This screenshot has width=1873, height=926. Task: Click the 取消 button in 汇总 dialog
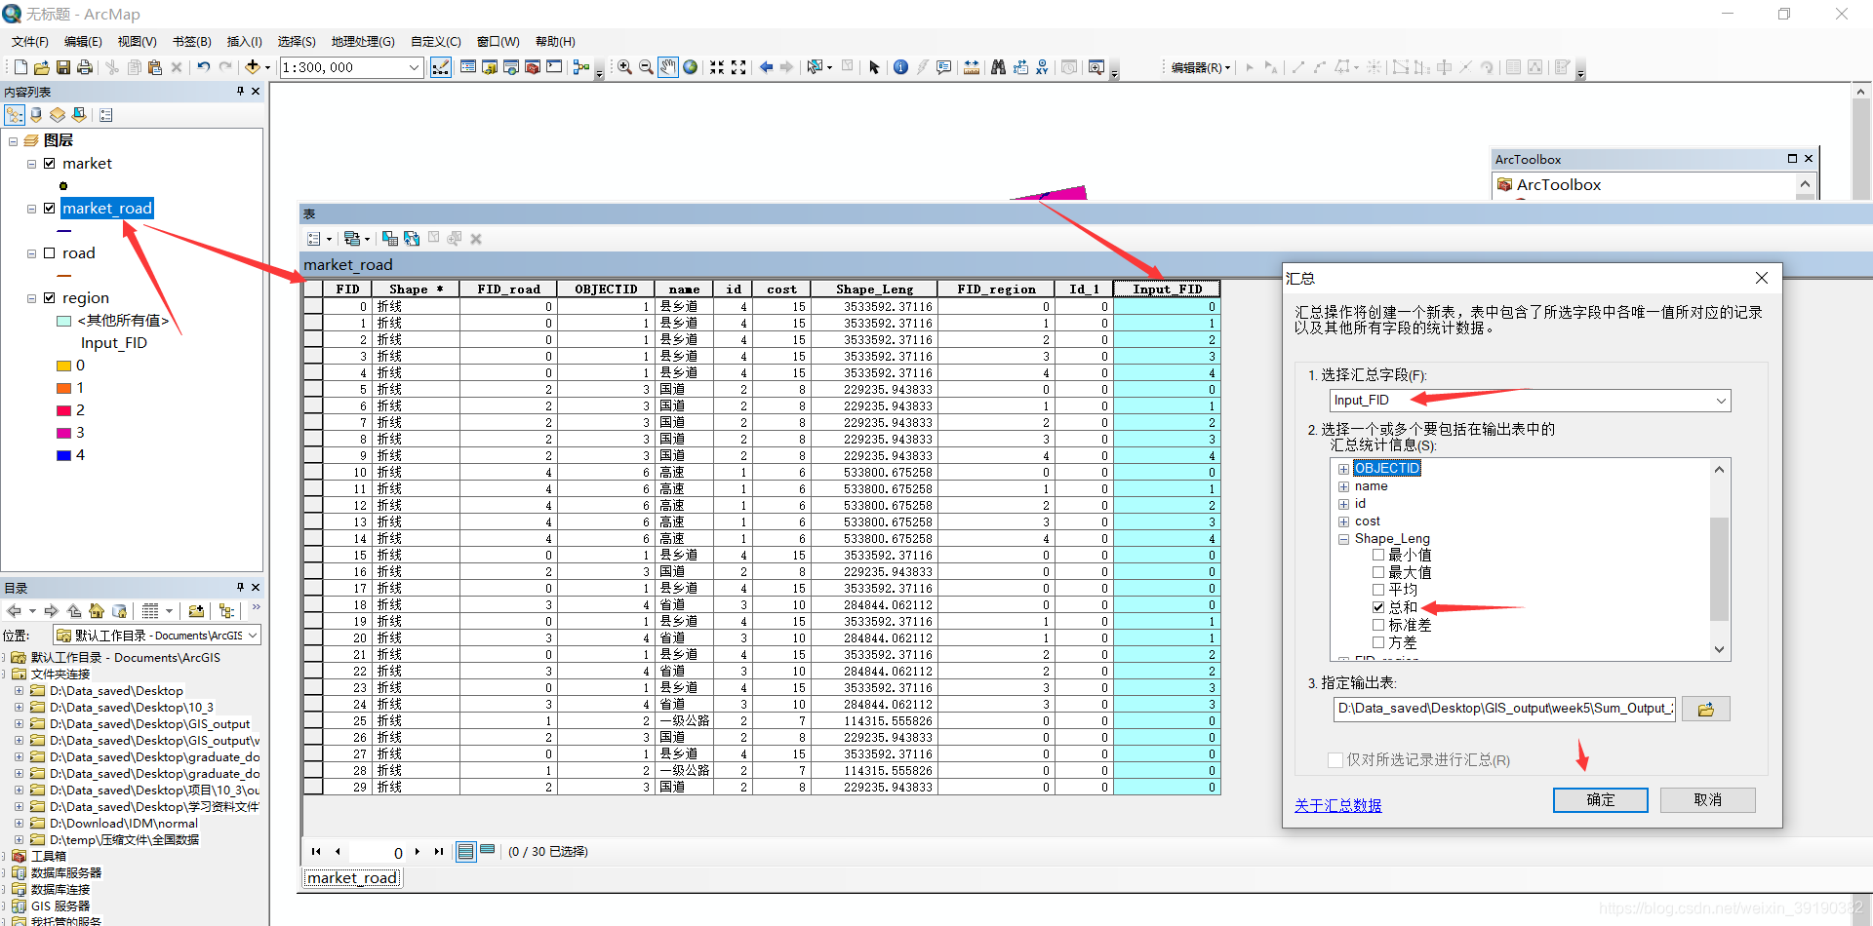pyautogui.click(x=1707, y=800)
